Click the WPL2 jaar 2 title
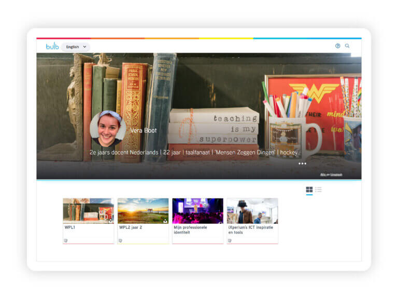398x299 pixels. (x=131, y=227)
